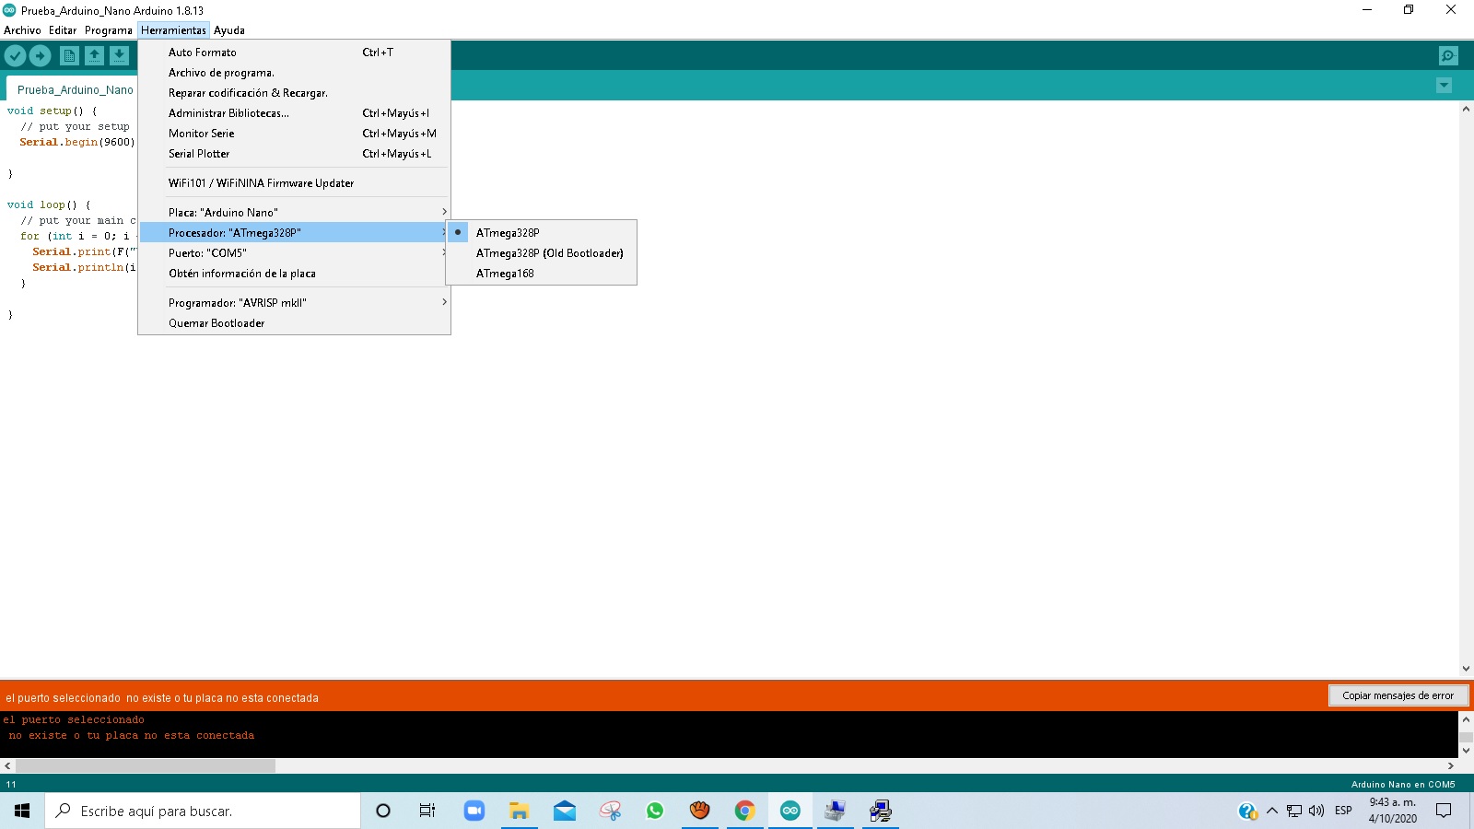Open Monitor Serie from menu
The width and height of the screenshot is (1474, 829).
pos(294,133)
